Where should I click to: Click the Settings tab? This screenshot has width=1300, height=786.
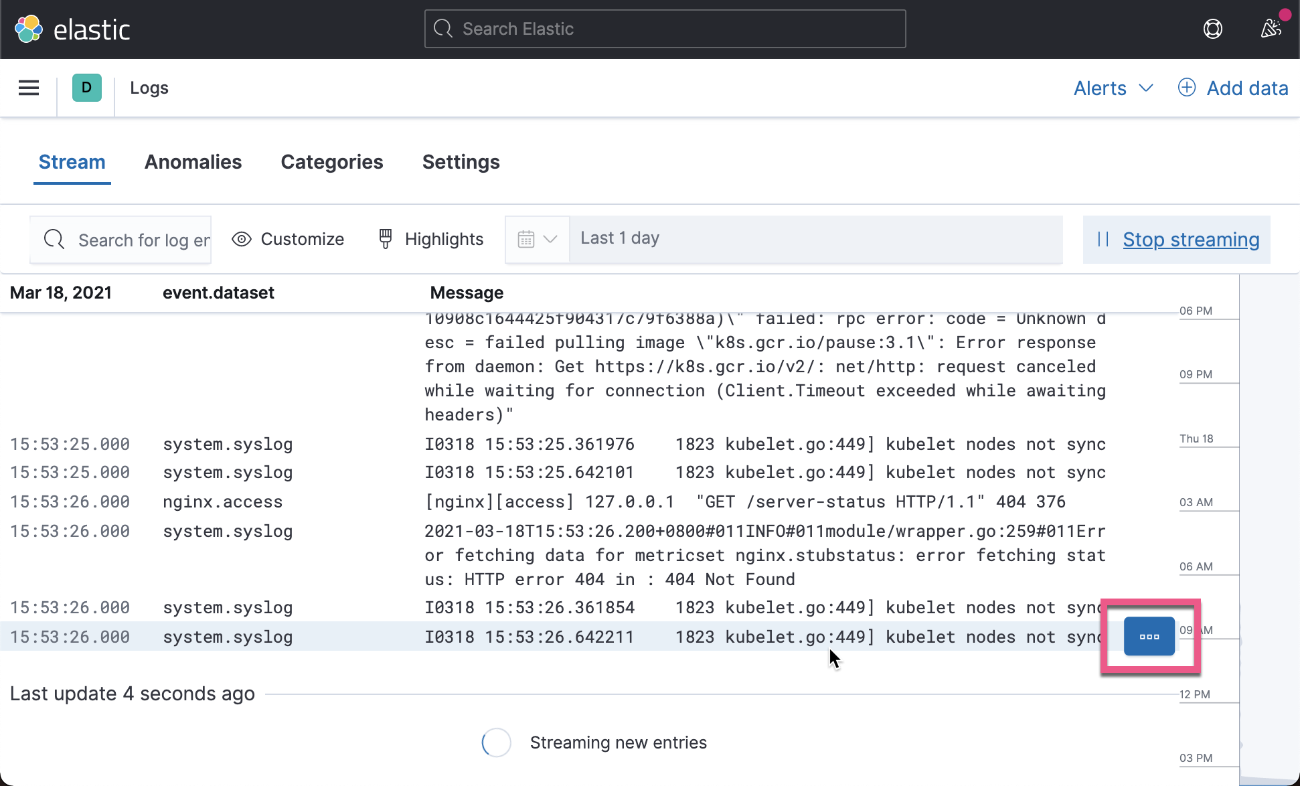(x=461, y=162)
